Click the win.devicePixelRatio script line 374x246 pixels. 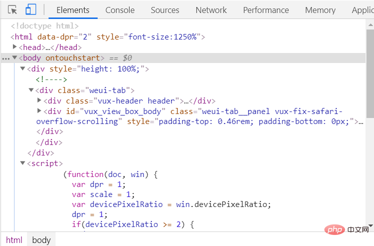click(171, 205)
